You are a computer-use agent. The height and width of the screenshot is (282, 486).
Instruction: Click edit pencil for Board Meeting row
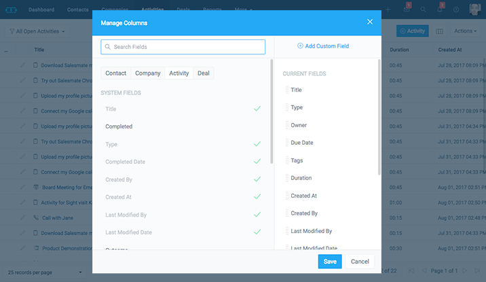22,188
